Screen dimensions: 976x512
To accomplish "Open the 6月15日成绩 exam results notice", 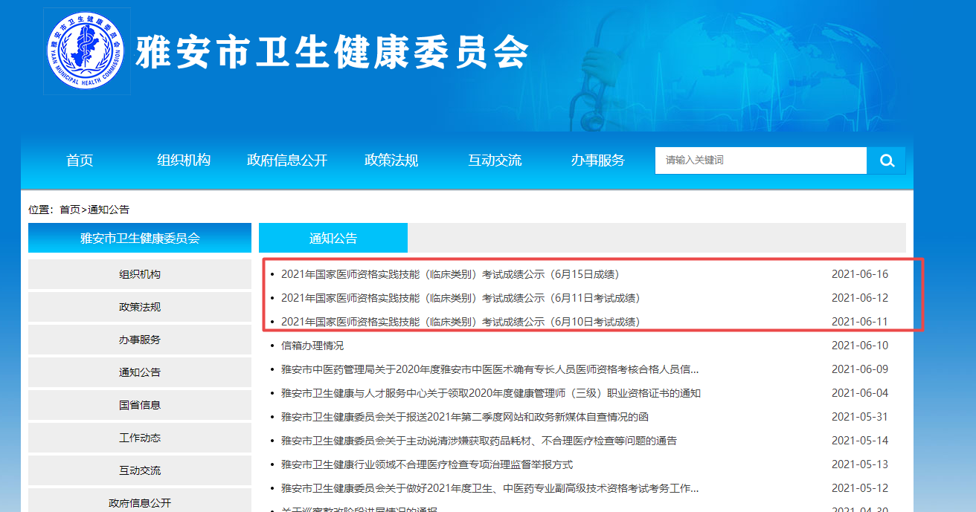I will tap(450, 274).
